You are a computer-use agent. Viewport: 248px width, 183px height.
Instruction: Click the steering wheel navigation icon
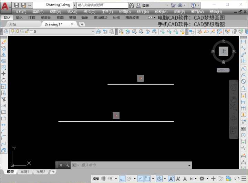[234, 88]
